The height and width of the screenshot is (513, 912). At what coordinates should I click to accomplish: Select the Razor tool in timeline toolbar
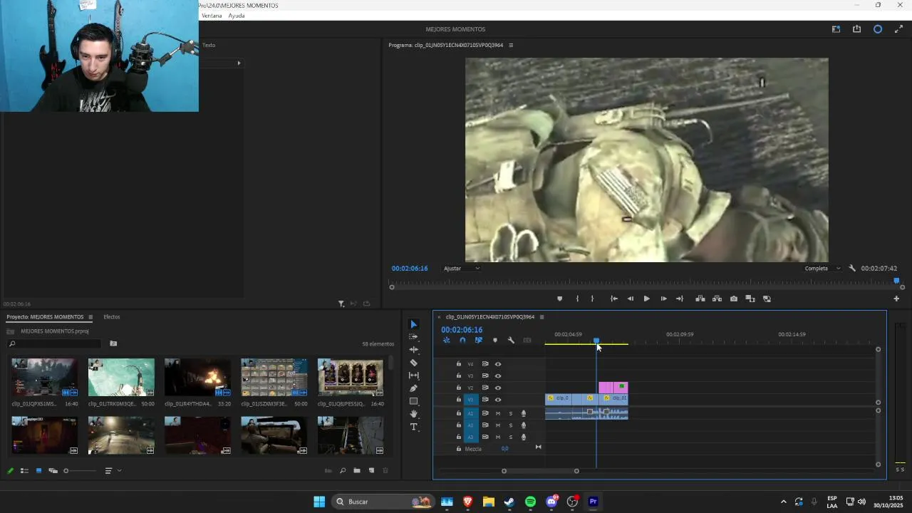pos(413,363)
